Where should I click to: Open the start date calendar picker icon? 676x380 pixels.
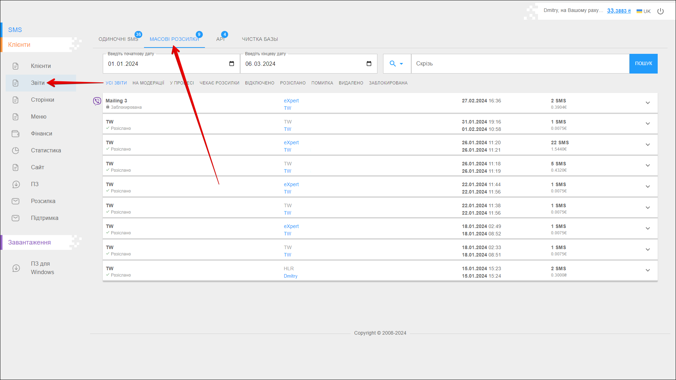[x=231, y=64]
